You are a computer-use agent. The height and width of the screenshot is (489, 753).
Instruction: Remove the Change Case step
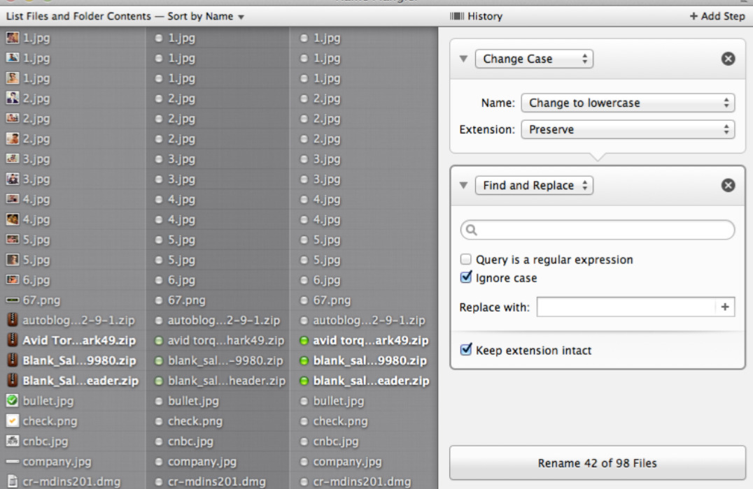click(x=728, y=59)
